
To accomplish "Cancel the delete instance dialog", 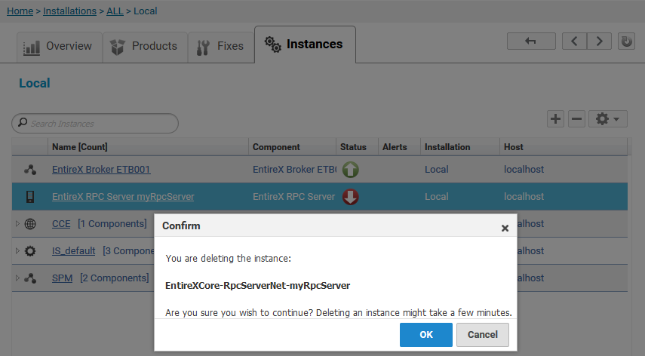I will pyautogui.click(x=483, y=335).
